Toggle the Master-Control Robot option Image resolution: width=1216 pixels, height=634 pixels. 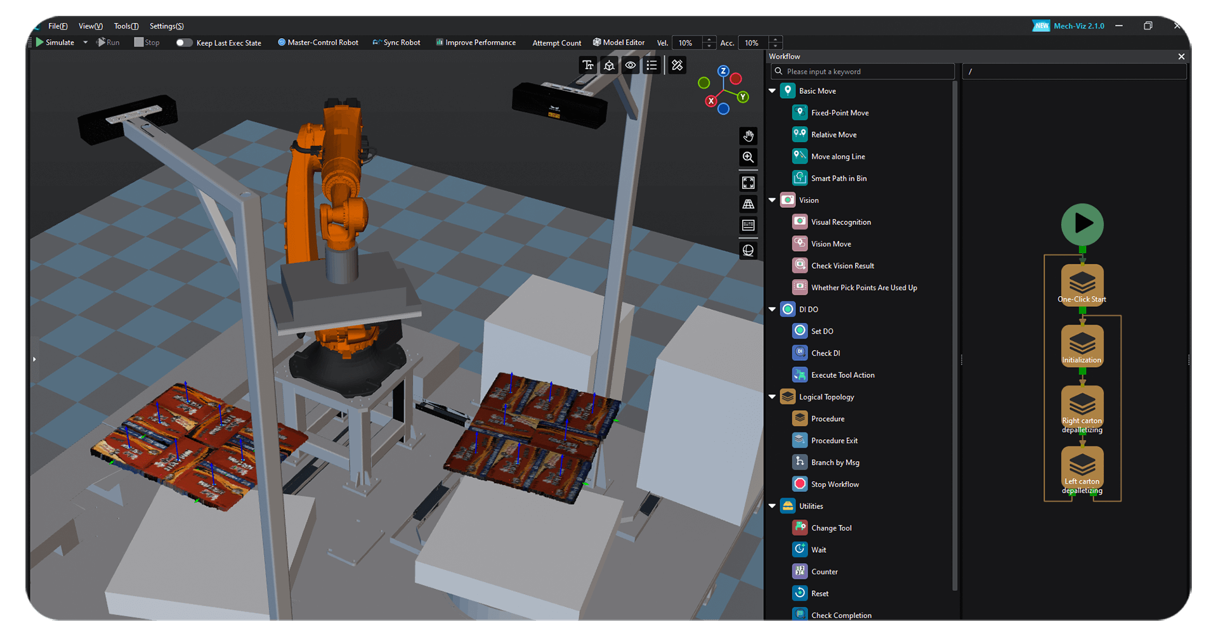tap(318, 42)
